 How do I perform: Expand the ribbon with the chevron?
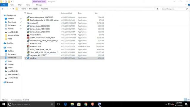point(186,5)
